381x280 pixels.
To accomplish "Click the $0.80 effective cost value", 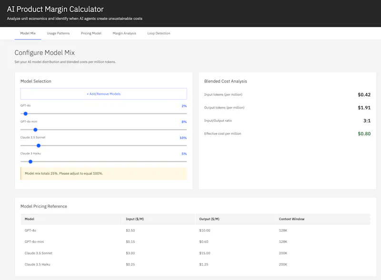I will (x=364, y=134).
